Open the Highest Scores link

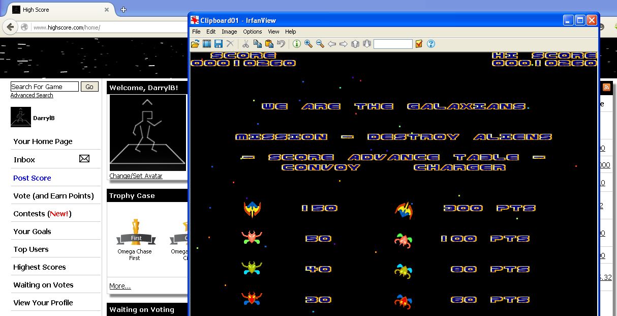[40, 267]
